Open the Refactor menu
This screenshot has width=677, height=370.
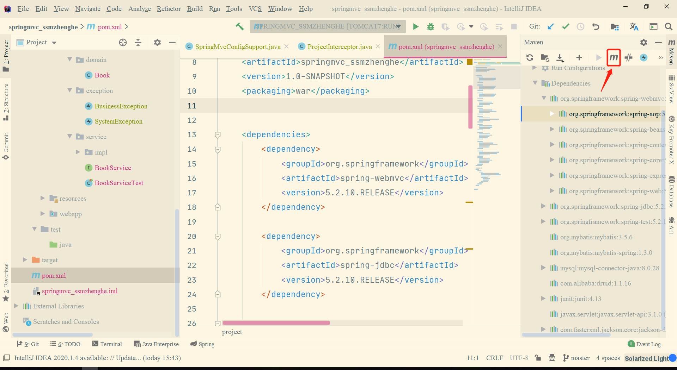click(169, 9)
